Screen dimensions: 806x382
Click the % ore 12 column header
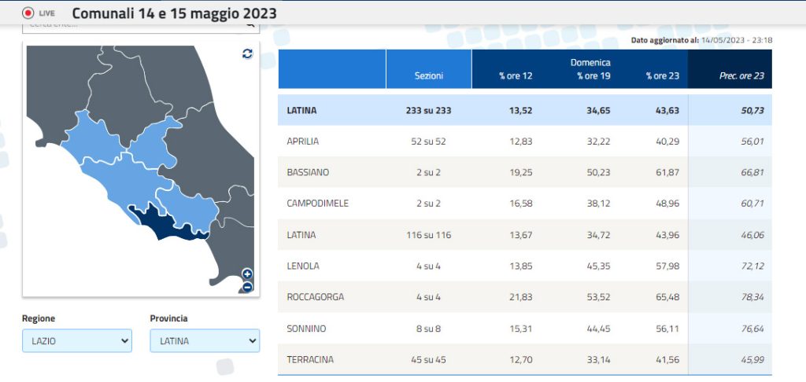click(516, 76)
